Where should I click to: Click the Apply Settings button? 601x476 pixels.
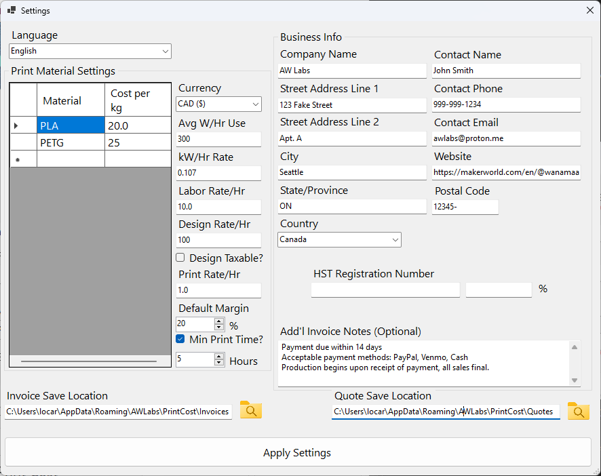[x=296, y=452]
